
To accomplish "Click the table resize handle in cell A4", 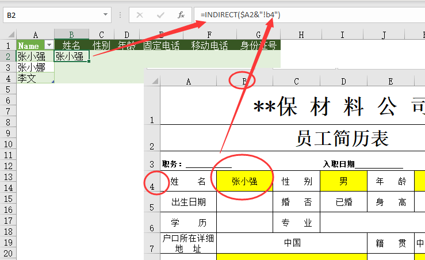I will (x=53, y=82).
